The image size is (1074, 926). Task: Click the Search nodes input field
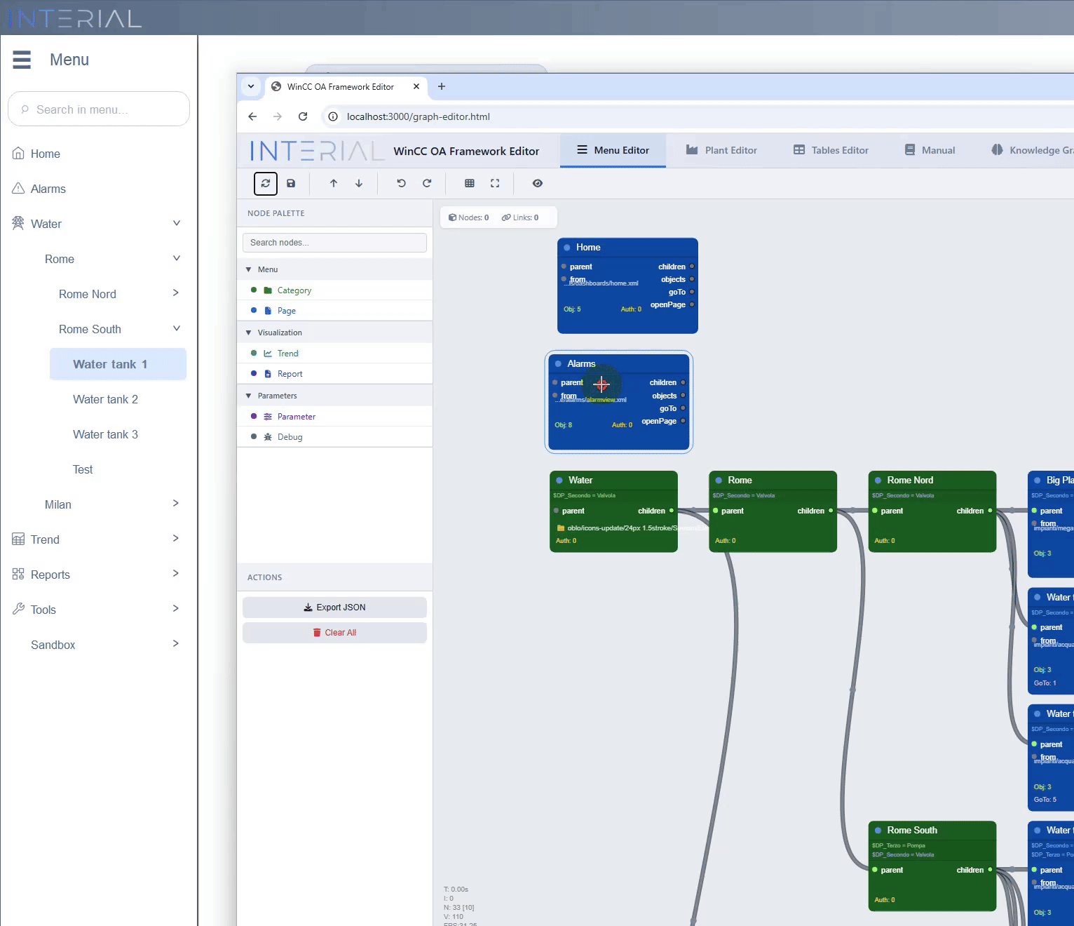(334, 243)
